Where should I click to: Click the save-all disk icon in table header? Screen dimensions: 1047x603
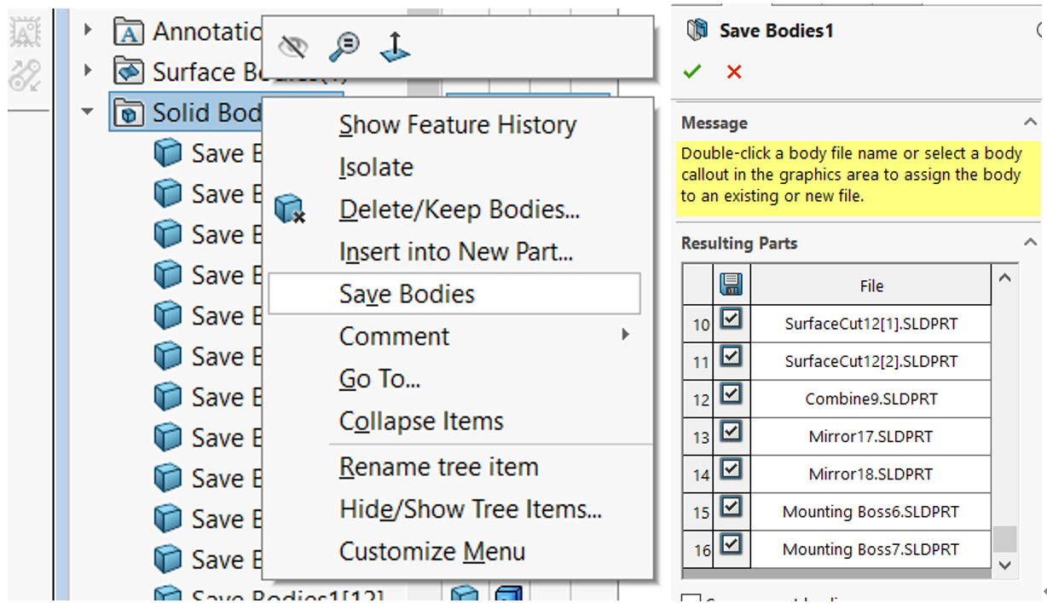point(731,284)
